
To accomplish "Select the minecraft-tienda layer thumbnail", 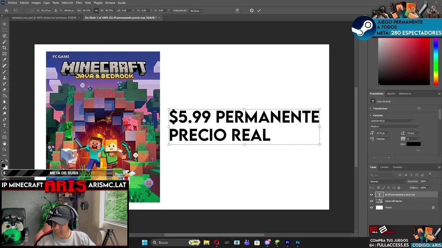I will pos(379,201).
